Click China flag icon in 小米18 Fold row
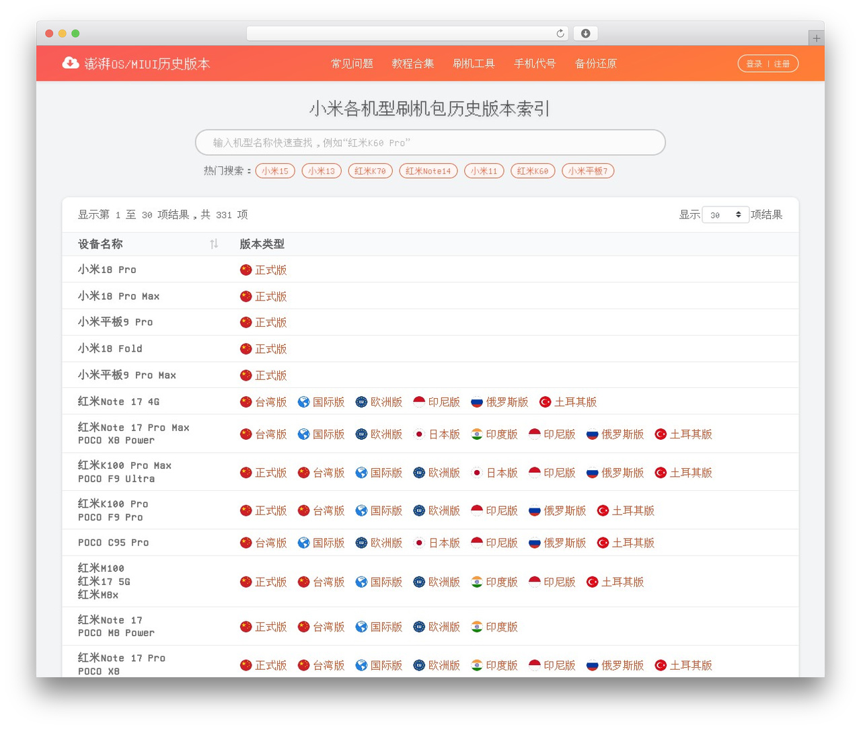The height and width of the screenshot is (729, 861). point(246,349)
